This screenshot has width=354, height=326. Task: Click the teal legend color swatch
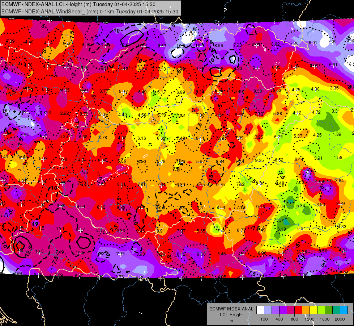click(x=336, y=310)
